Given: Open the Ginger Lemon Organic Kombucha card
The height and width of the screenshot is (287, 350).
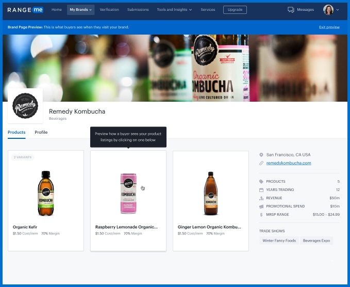Looking at the screenshot, I should click(x=210, y=200).
